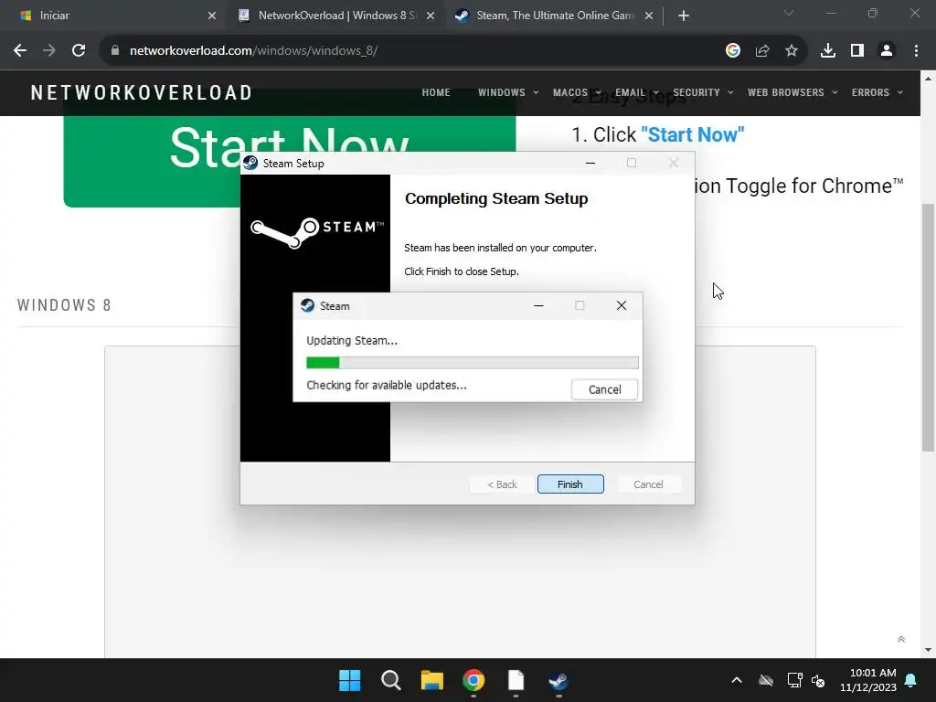Click Finish in Steam Setup
Screen dimensions: 936x702
tap(570, 484)
